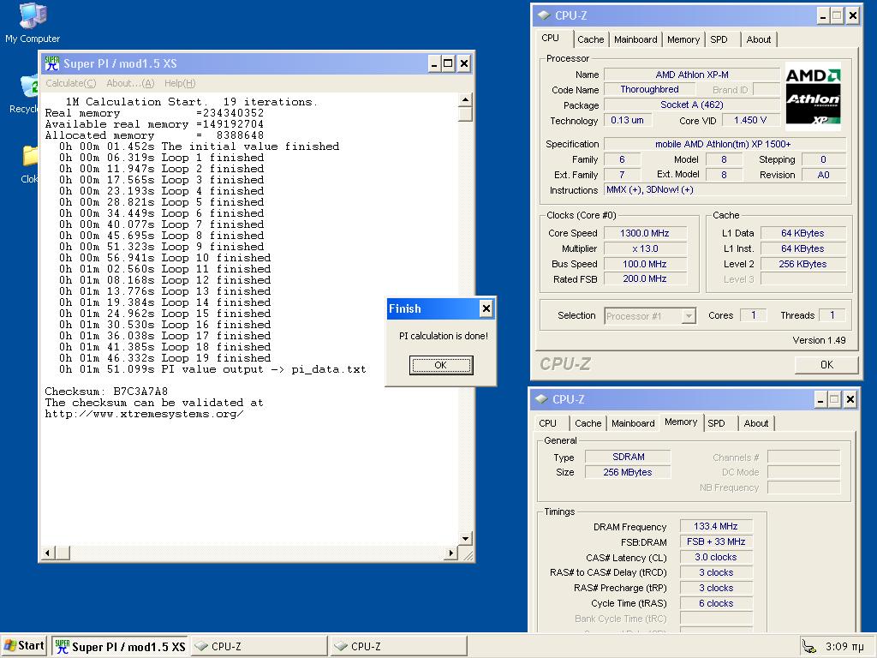Click Super PI vertical scrollbar down arrow

465,538
